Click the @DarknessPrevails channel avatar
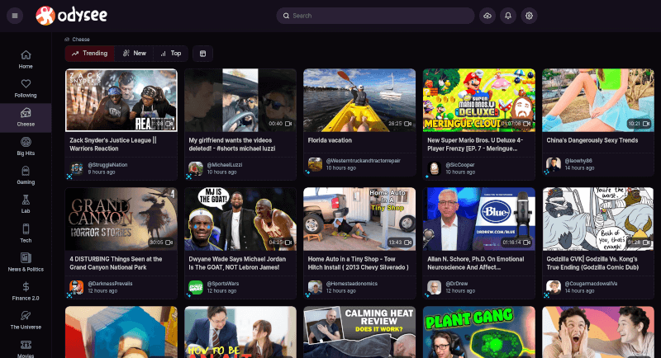Screen dimensions: 661x358 click(76, 287)
